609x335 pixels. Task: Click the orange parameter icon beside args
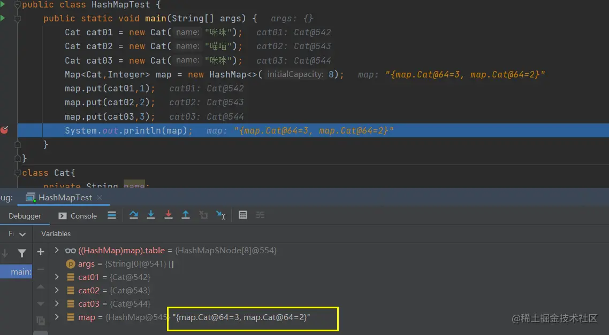coord(70,264)
